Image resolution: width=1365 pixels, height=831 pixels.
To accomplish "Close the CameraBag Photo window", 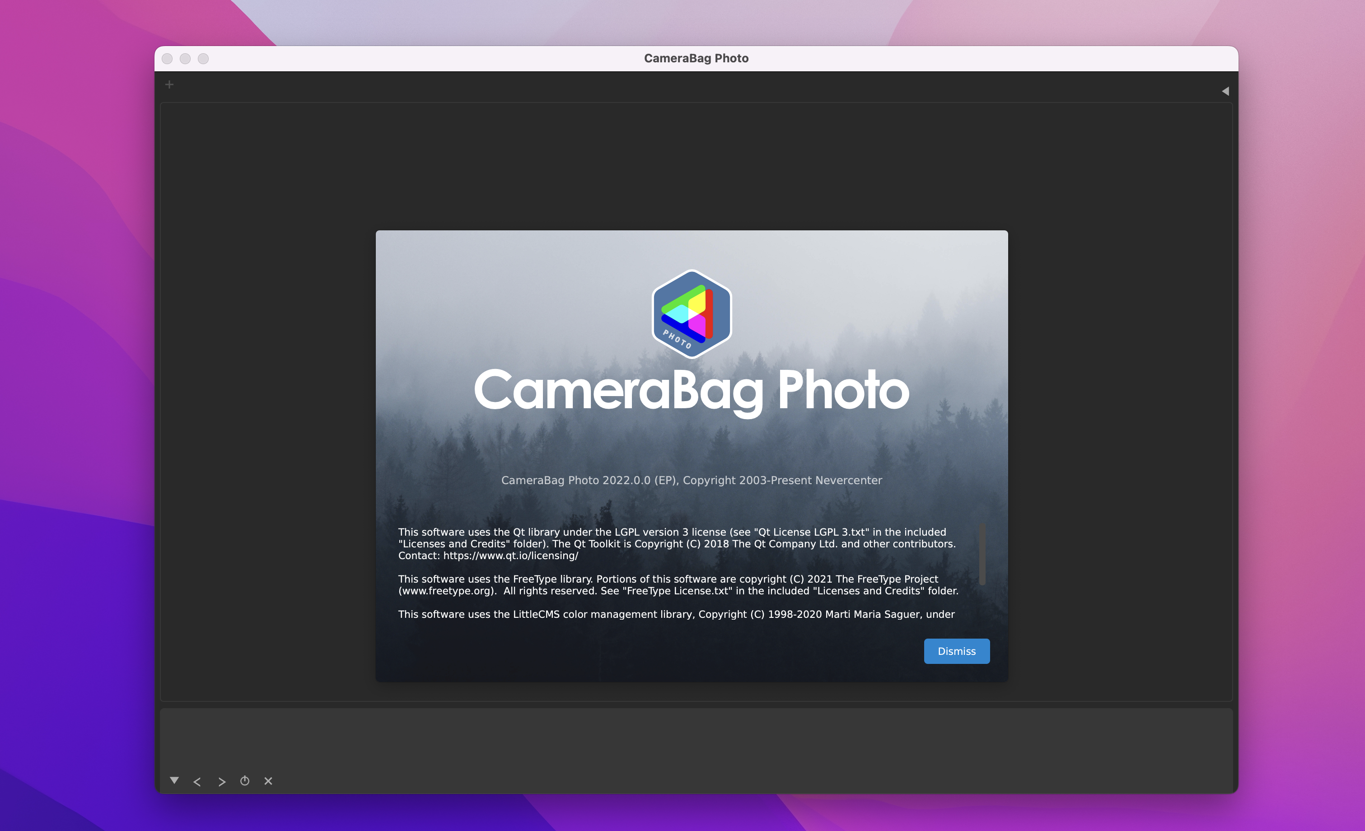I will [167, 59].
